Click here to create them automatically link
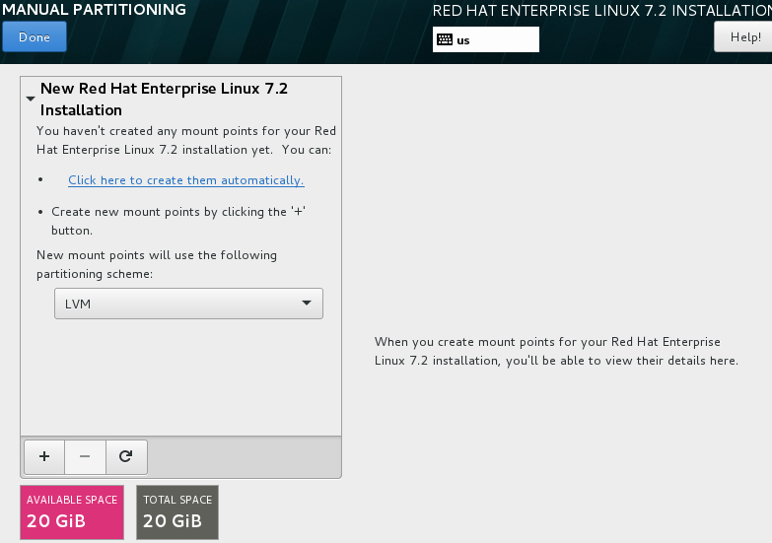Screen dimensions: 772x543 (186, 180)
